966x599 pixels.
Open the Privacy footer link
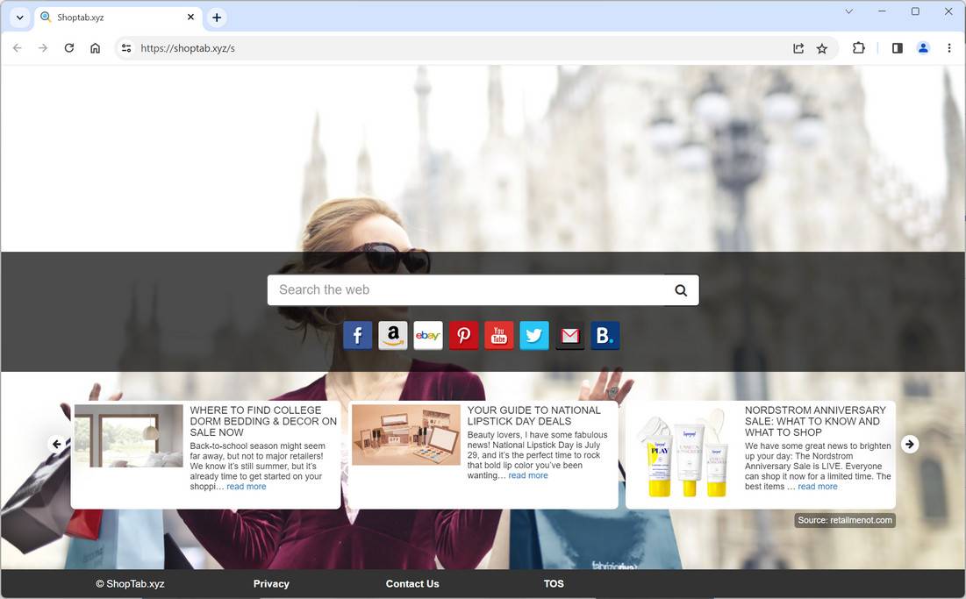271,583
